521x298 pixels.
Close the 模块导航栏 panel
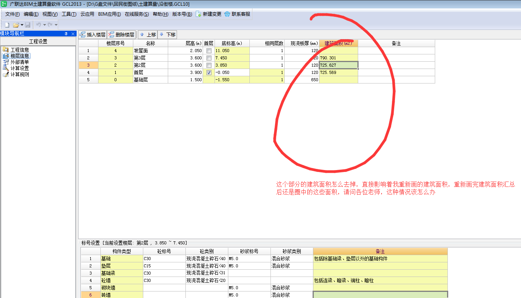tap(73, 34)
